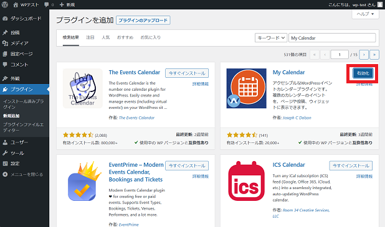Open コメント menu item
This screenshot has height=227, width=385.
[x=19, y=65]
